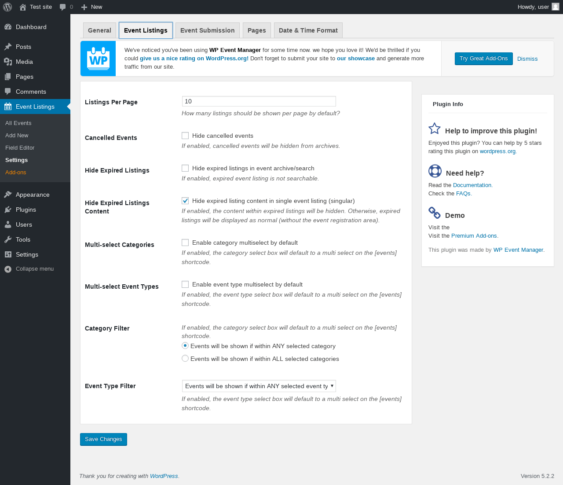Image resolution: width=563 pixels, height=485 pixels.
Task: Open the Event Type Filter dropdown
Action: (259, 386)
